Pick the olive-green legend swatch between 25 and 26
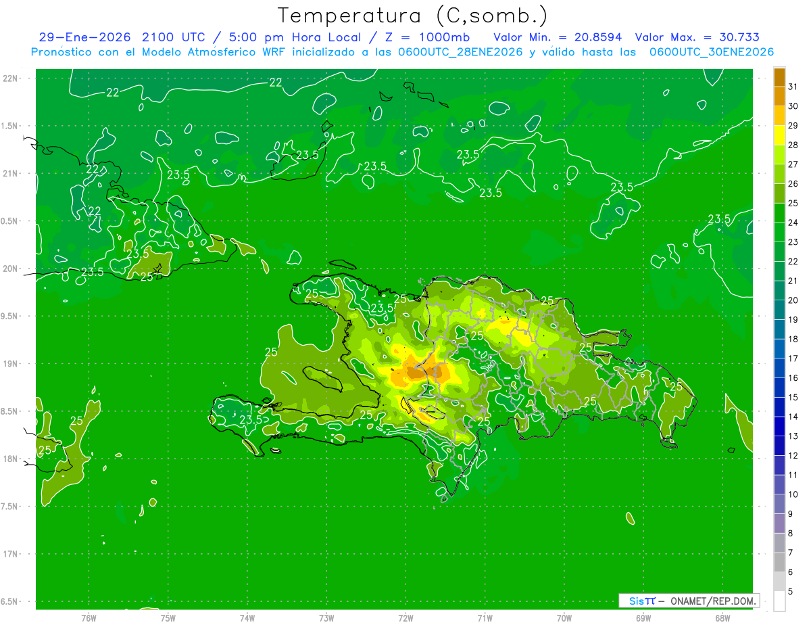811x627 pixels. (x=779, y=193)
